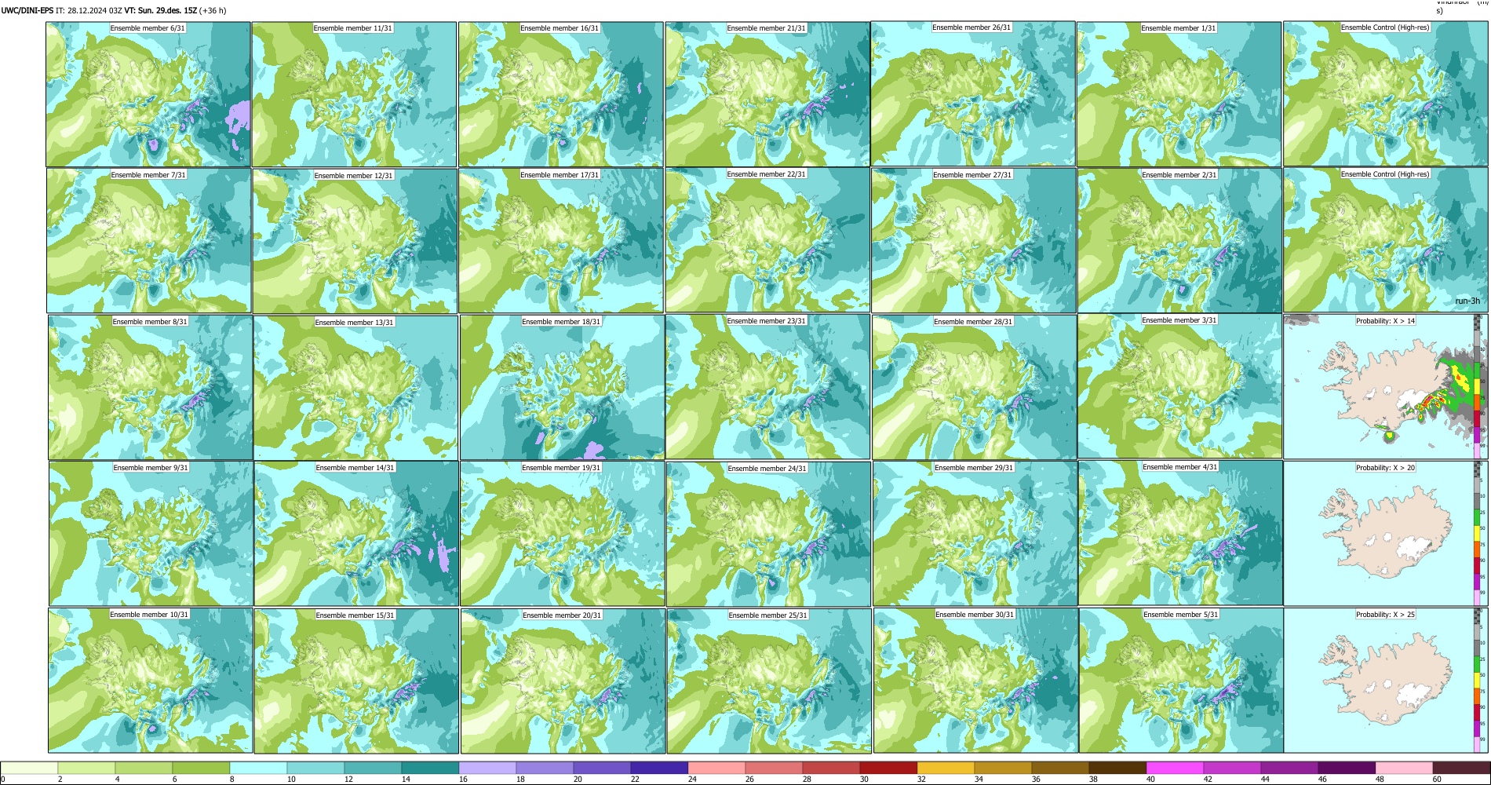
Task: Click the 'run-3h' label
Action: coord(1467,301)
